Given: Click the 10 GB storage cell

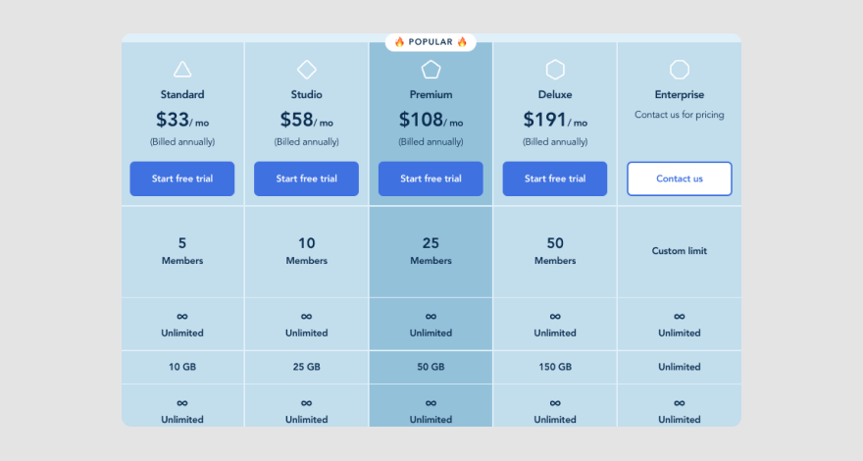Looking at the screenshot, I should (182, 367).
